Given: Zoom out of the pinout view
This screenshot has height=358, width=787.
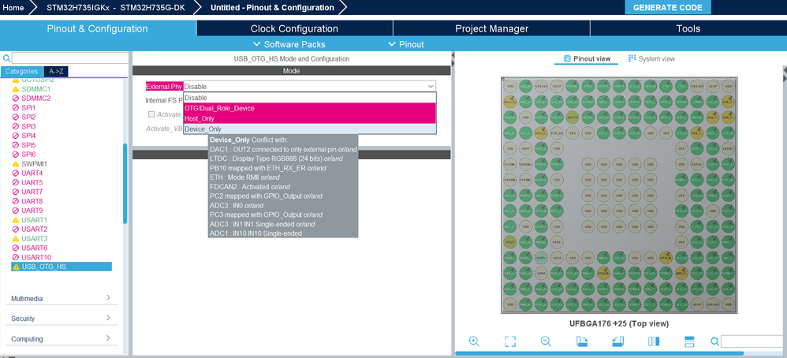Looking at the screenshot, I should [x=546, y=341].
